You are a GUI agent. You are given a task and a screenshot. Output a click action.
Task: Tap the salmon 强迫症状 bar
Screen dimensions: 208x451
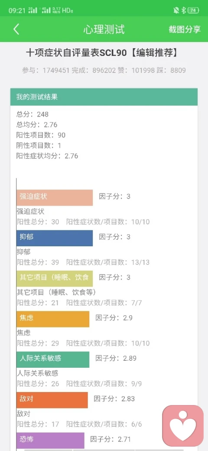point(55,198)
